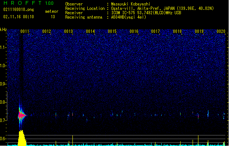Screen dimensions: 229x146
Task: Click the 0.6 frequency axis label
Action: 3,139
